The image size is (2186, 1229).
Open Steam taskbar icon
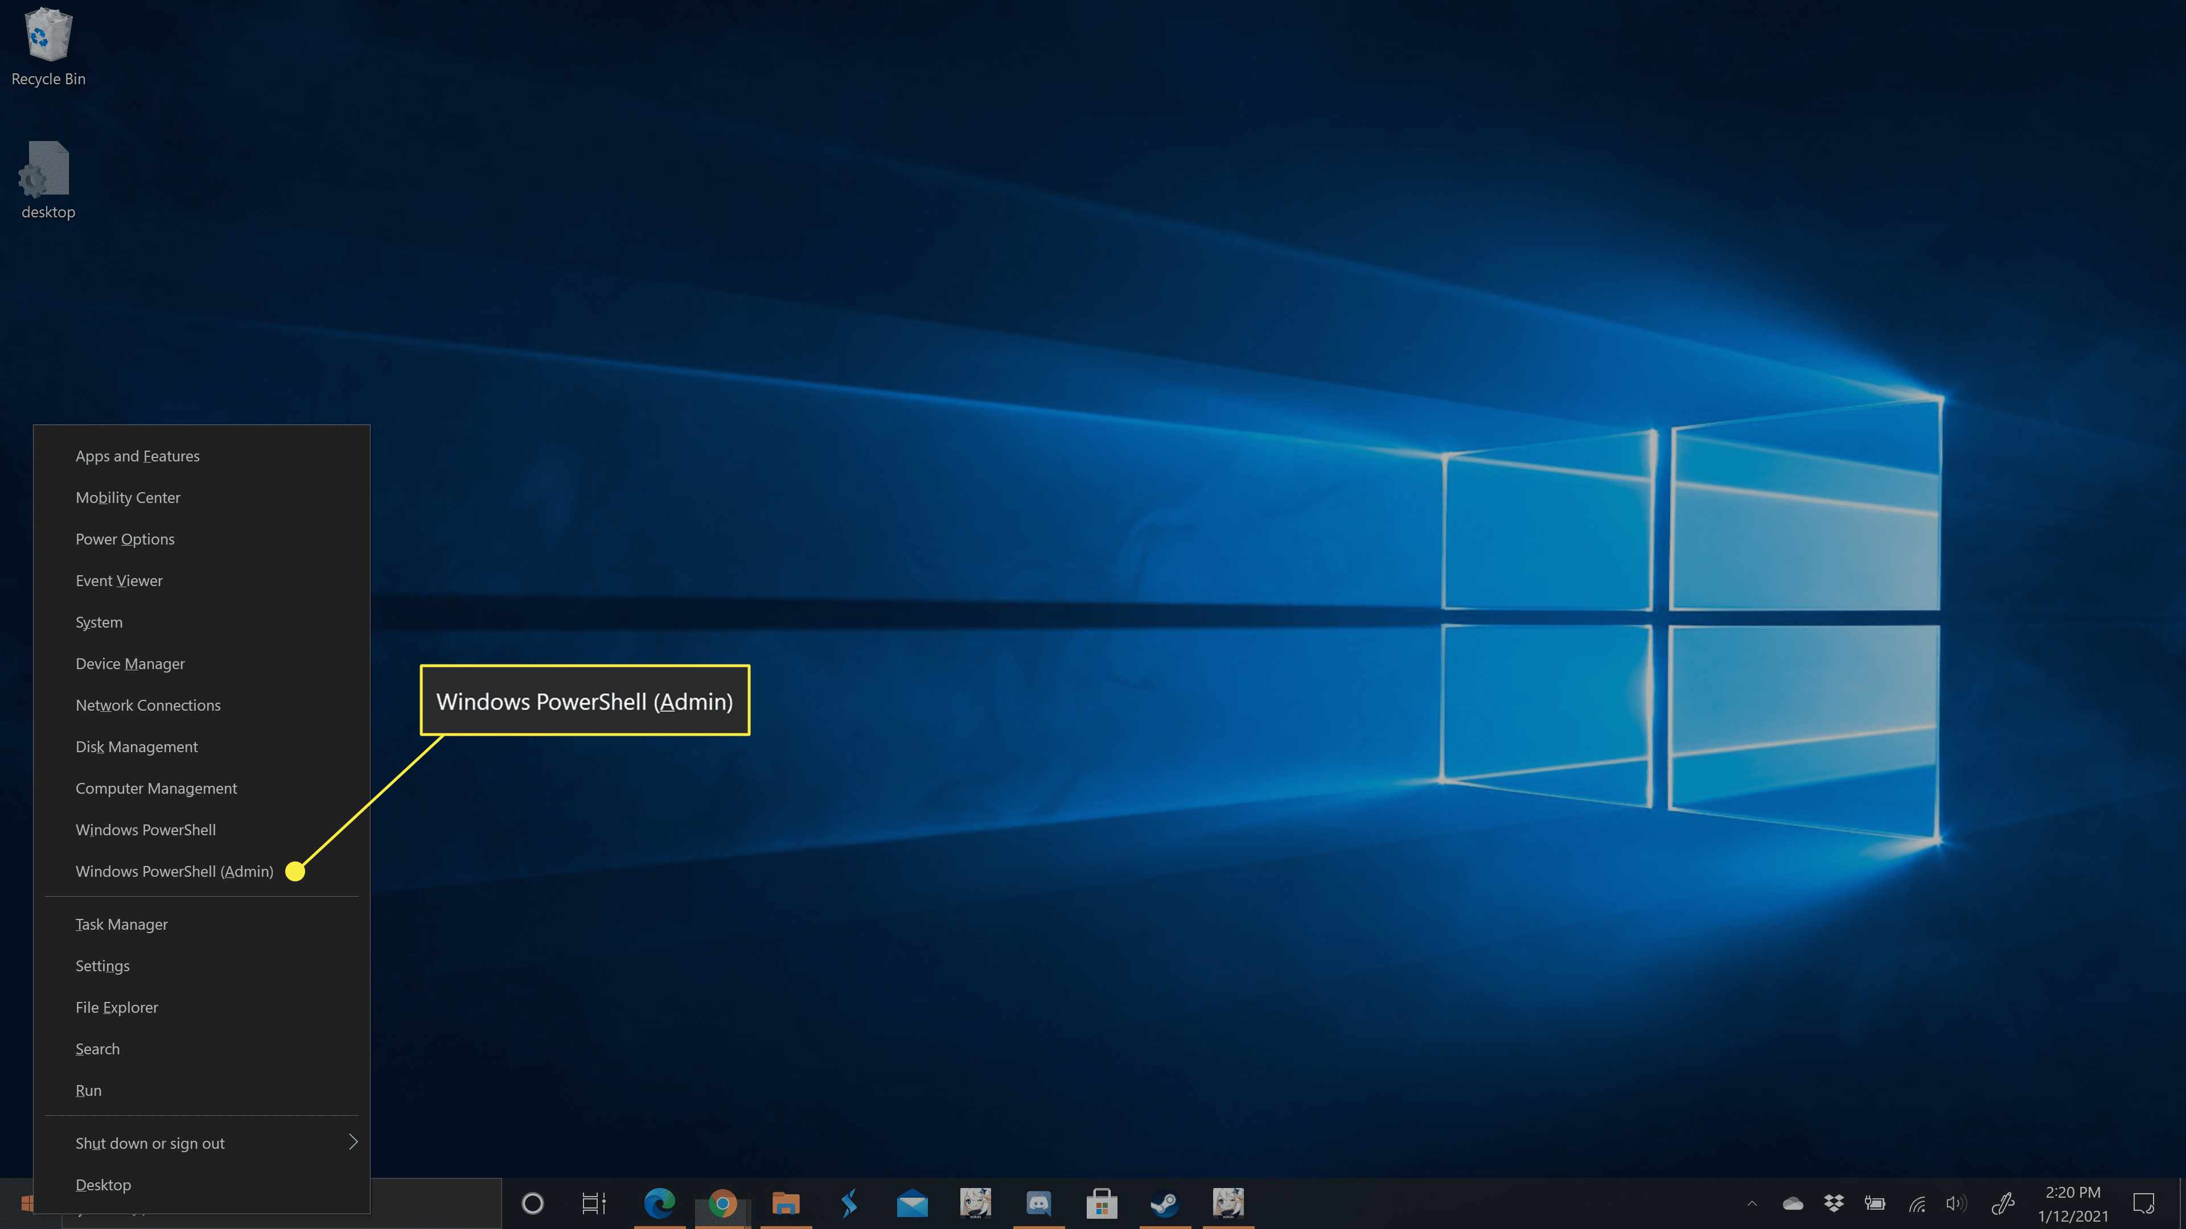coord(1164,1202)
